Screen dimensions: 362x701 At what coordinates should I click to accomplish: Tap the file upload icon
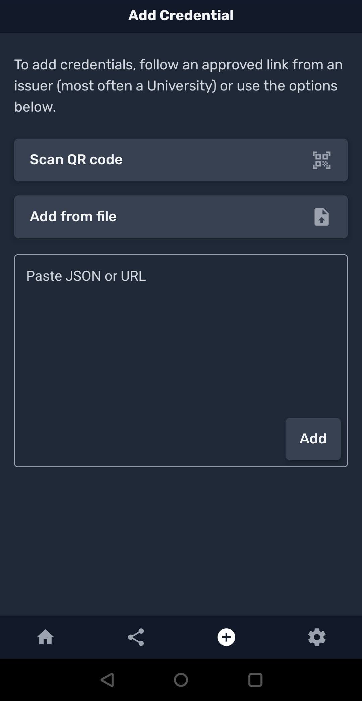coord(321,217)
